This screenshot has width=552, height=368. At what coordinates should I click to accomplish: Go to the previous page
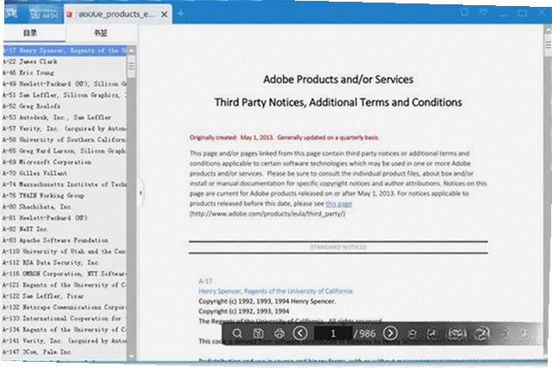[300, 333]
